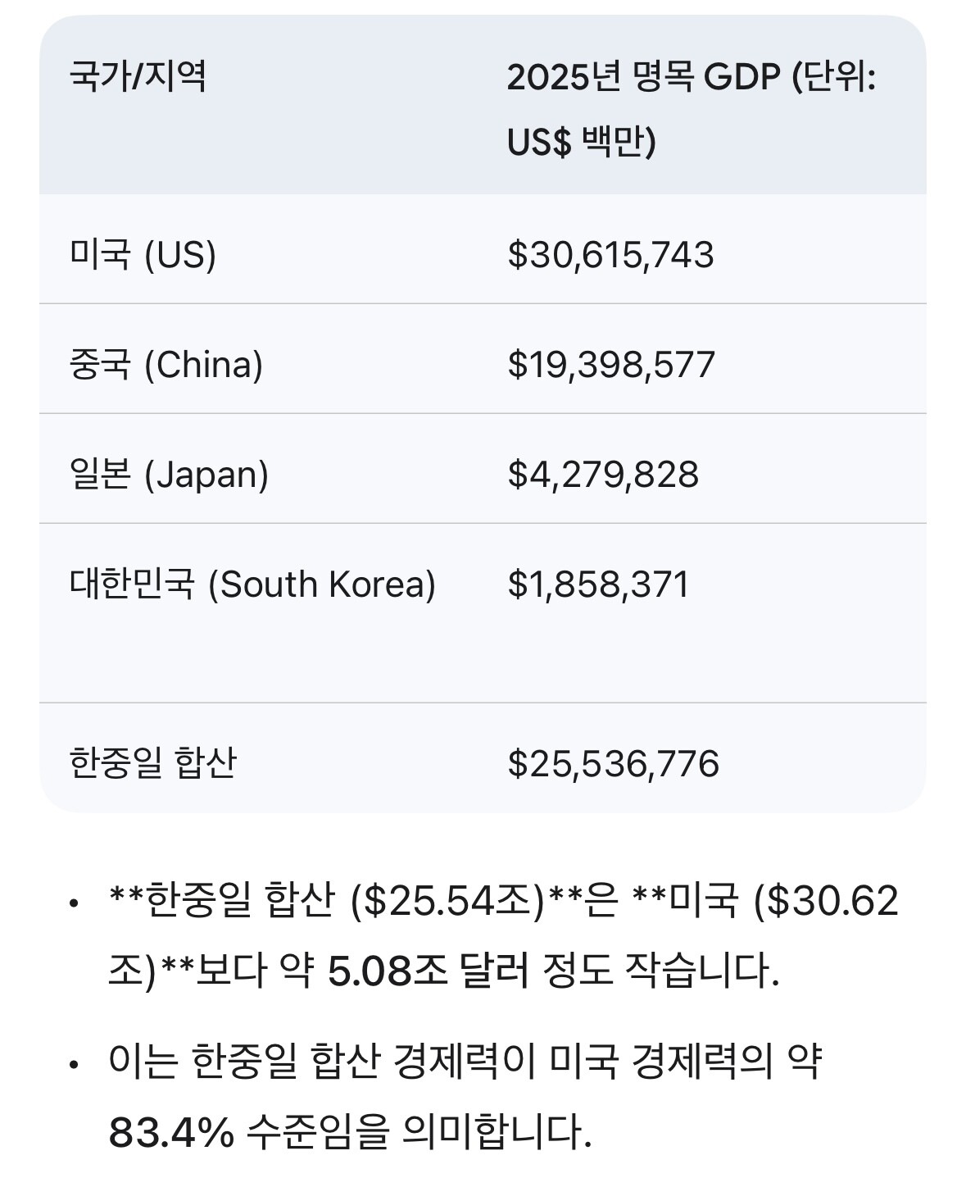966x1178 pixels.
Task: Click the second bullet point dot
Action: point(75,1064)
